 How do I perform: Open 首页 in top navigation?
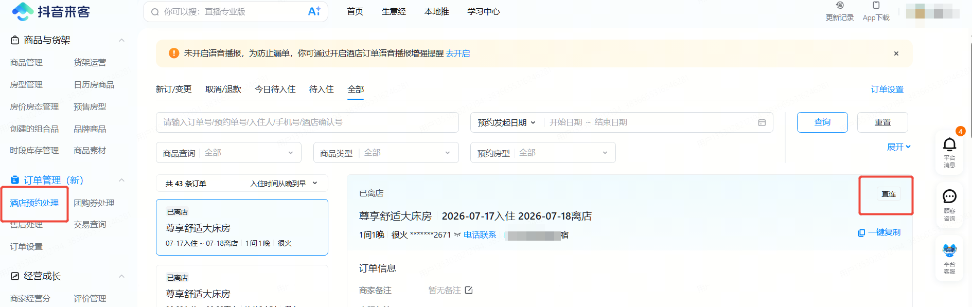[355, 11]
